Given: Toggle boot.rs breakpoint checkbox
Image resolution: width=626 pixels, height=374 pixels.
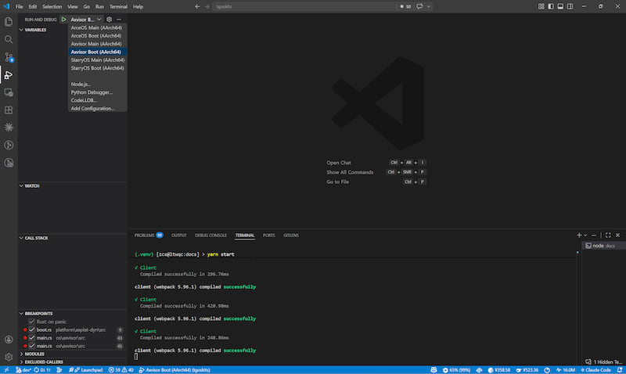Looking at the screenshot, I should pos(31,329).
